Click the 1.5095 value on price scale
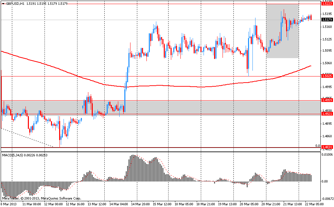This screenshot has height=207, width=334. [327, 51]
